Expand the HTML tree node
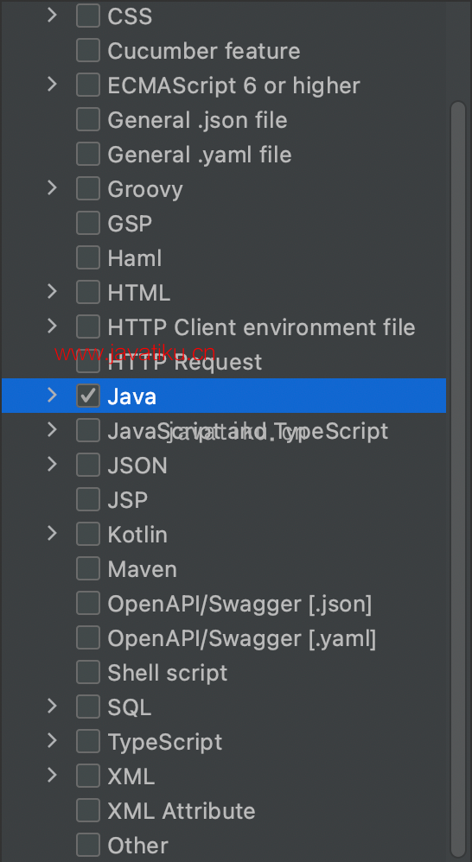 52,292
